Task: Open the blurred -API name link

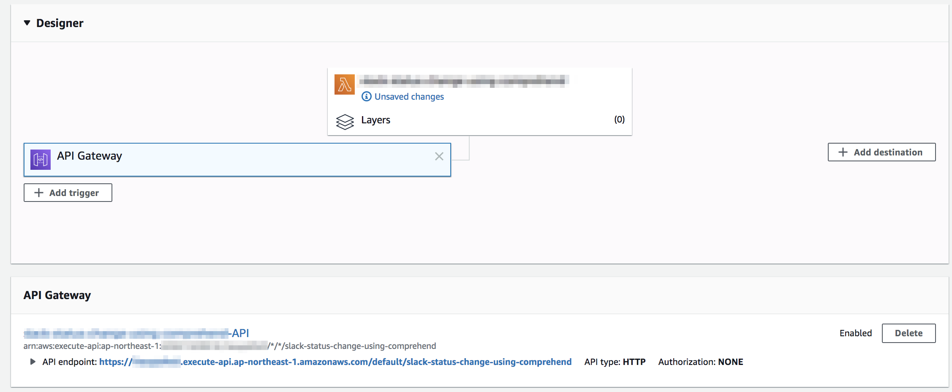Action: 136,333
